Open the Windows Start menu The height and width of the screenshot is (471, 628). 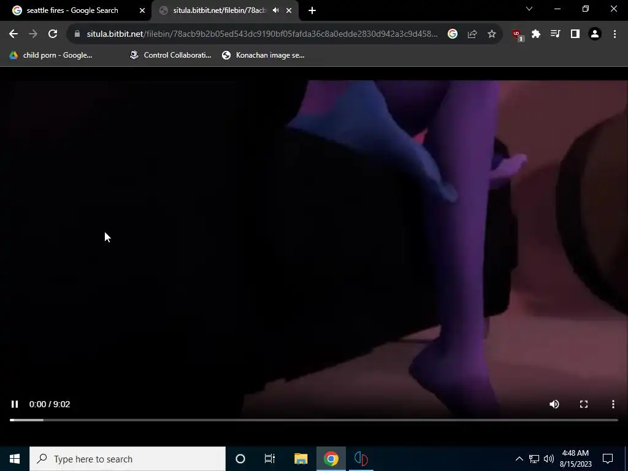(15, 459)
